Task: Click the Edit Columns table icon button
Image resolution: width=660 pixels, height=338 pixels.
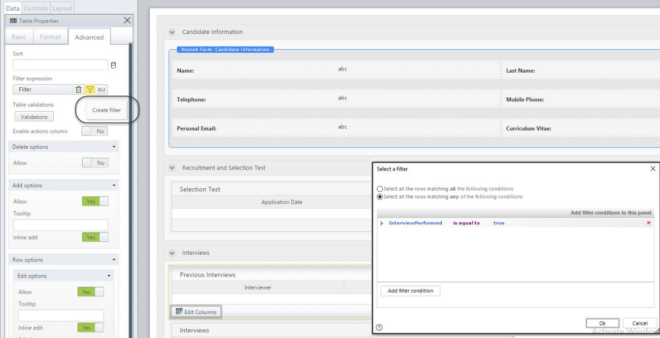Action: coord(196,312)
